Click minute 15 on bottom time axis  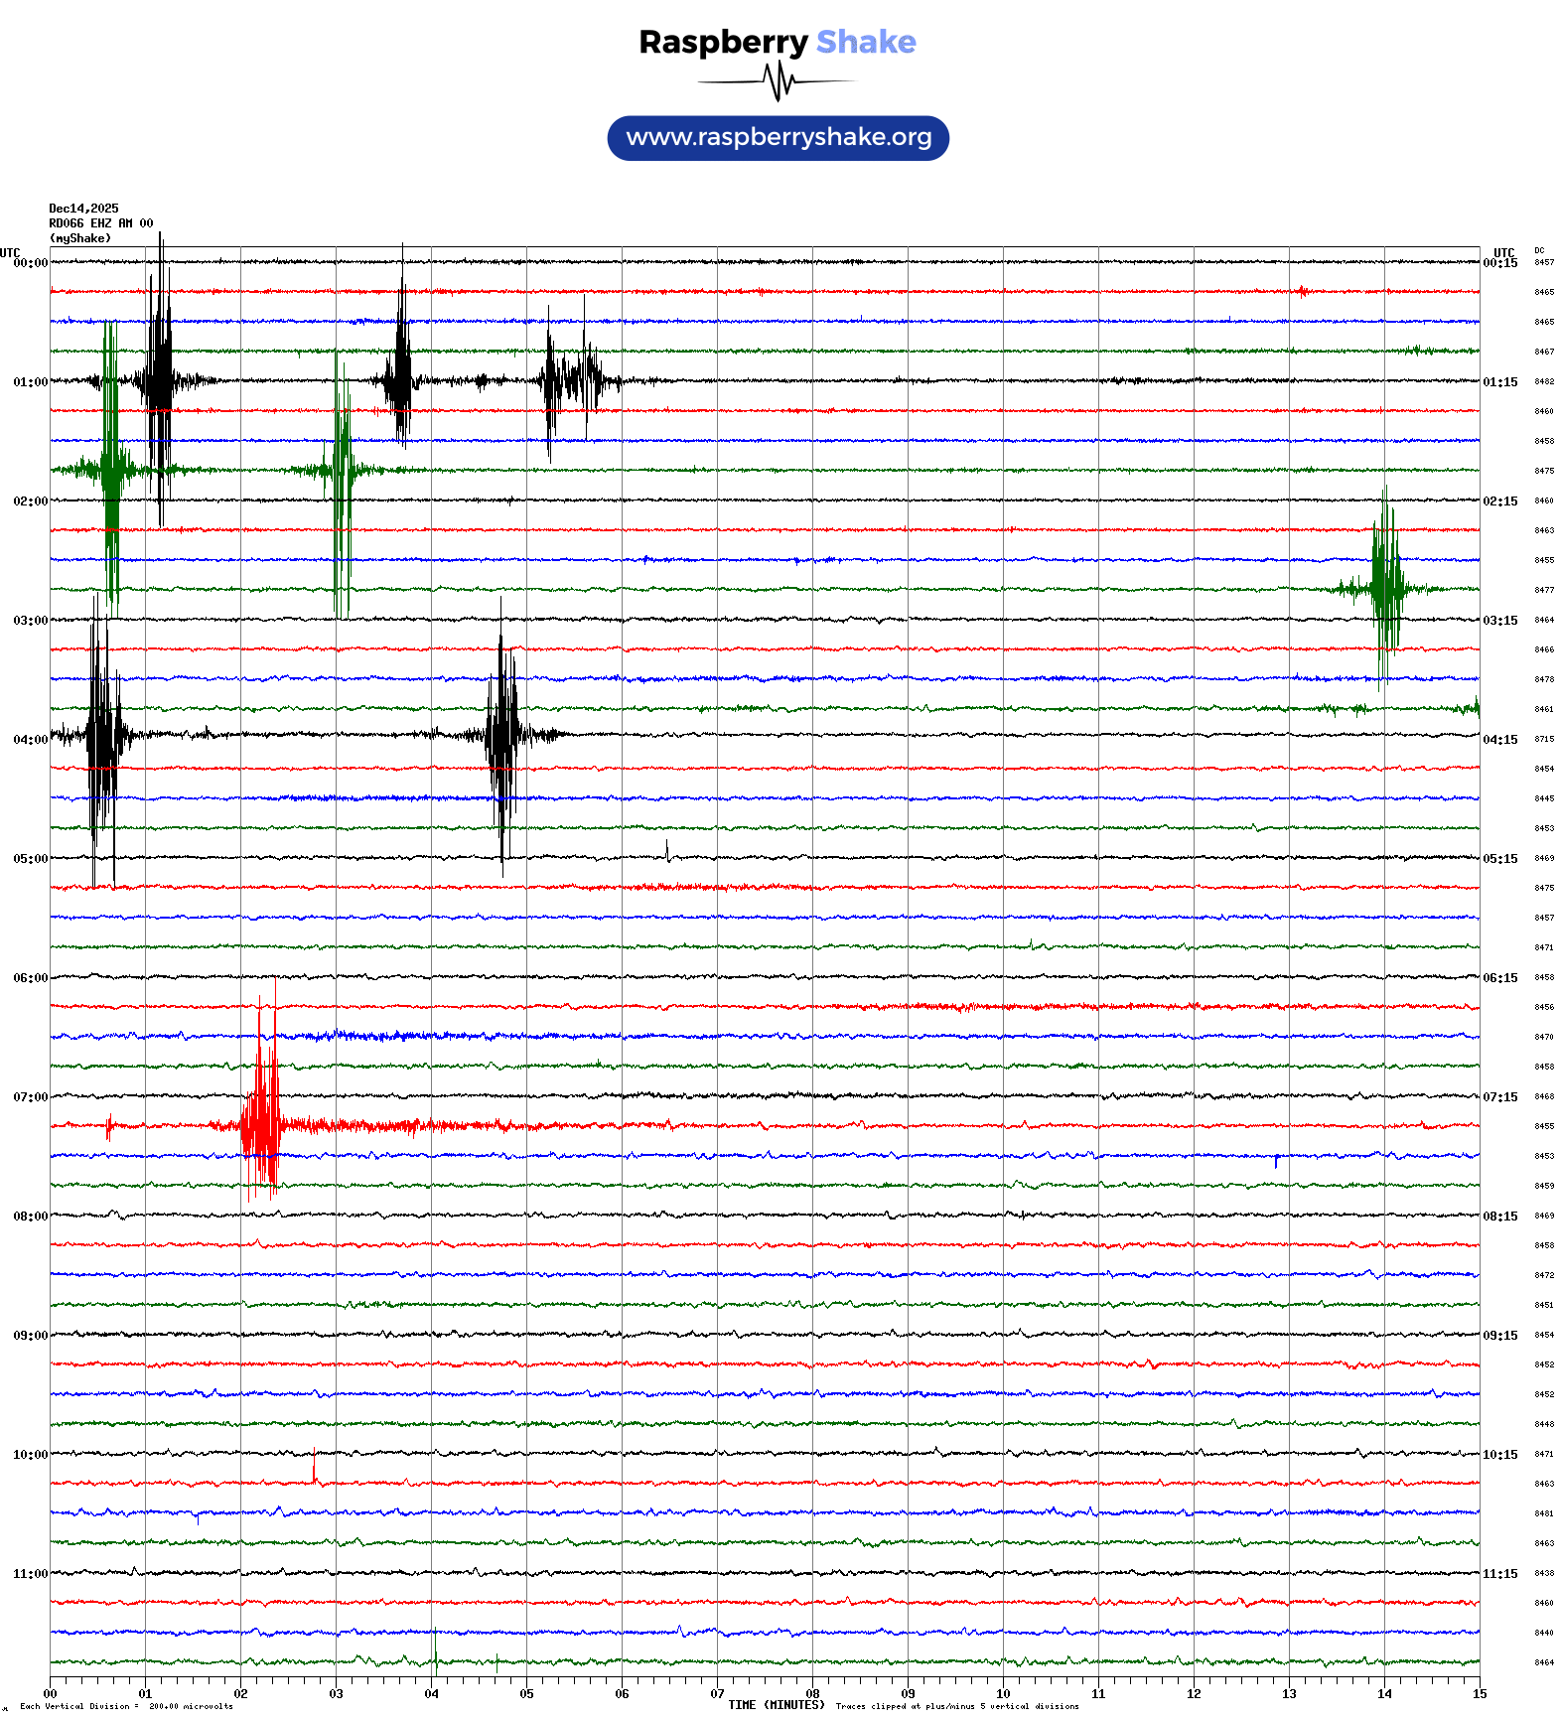point(1479,1694)
